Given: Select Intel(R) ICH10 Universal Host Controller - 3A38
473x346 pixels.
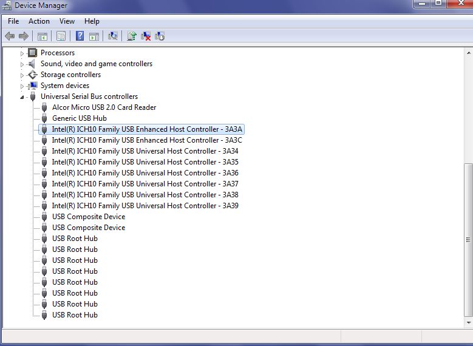Looking at the screenshot, I should (145, 195).
